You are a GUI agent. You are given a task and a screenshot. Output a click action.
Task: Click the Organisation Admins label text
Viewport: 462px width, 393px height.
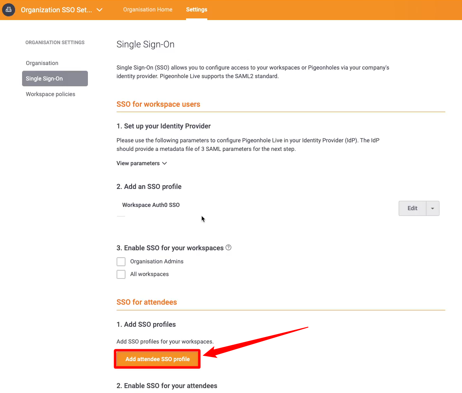click(157, 261)
